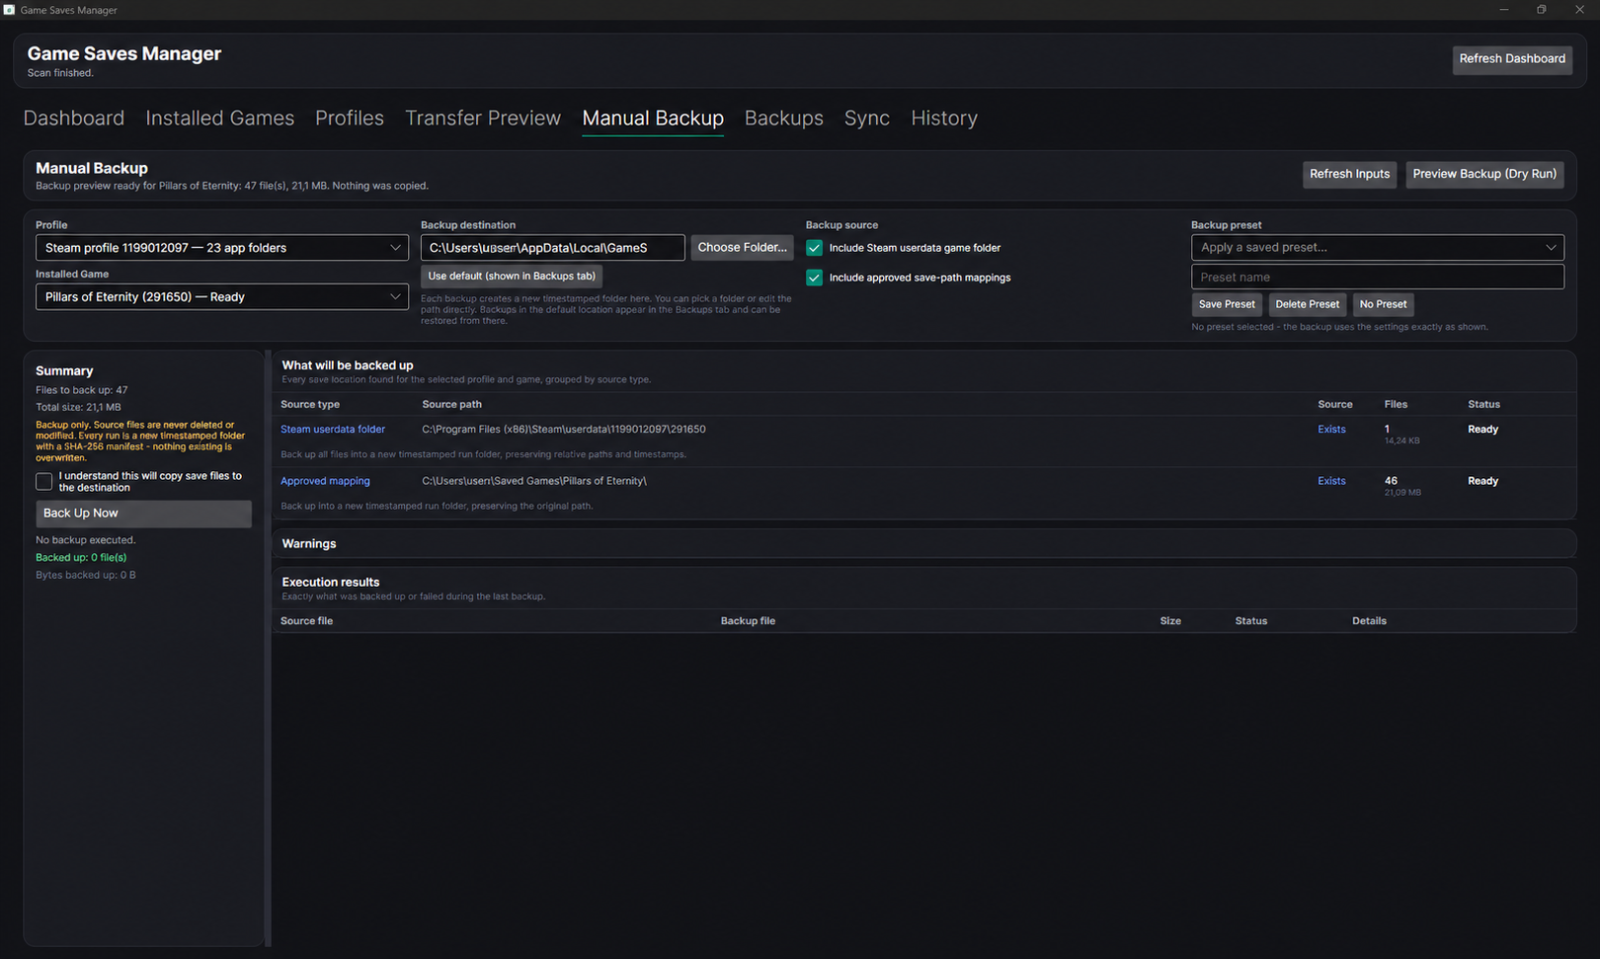Click the Execution results heading
Image resolution: width=1600 pixels, height=959 pixels.
(331, 583)
